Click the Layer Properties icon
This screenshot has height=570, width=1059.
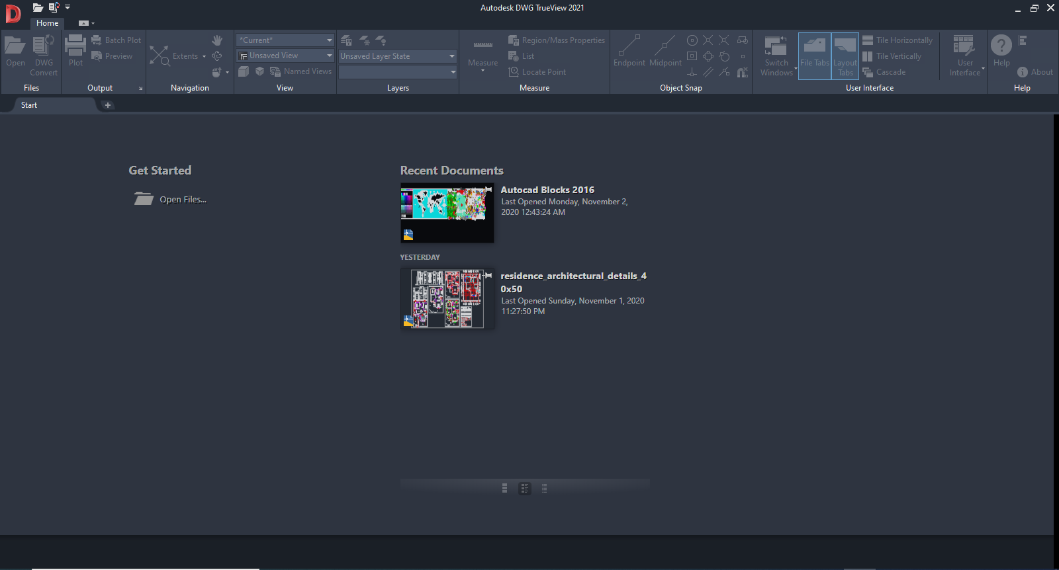click(x=346, y=40)
